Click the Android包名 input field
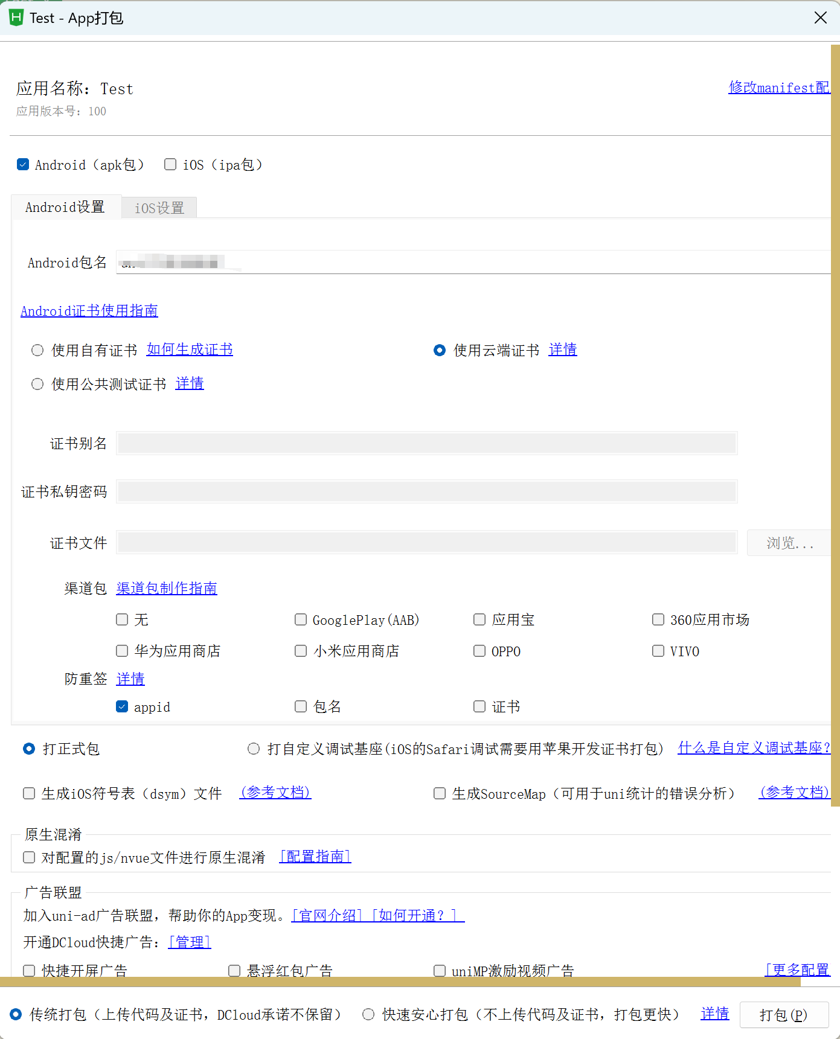Image resolution: width=840 pixels, height=1039 pixels. point(471,263)
